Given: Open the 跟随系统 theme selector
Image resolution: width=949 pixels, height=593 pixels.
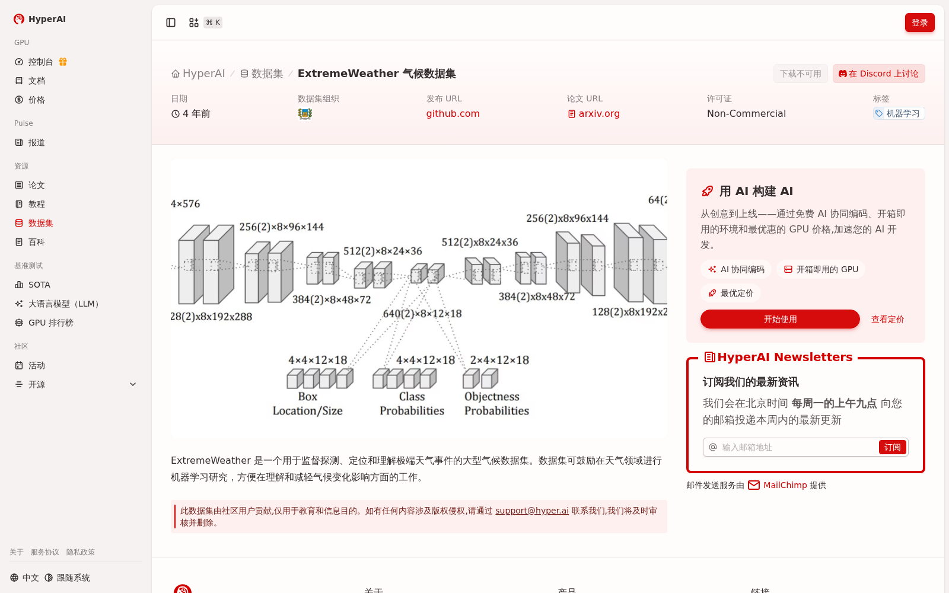Looking at the screenshot, I should 67,578.
